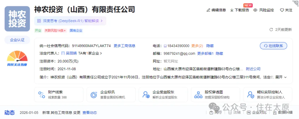
Task: Open 风险监控 via the eye icon
Action: pyautogui.click(x=255, y=10)
